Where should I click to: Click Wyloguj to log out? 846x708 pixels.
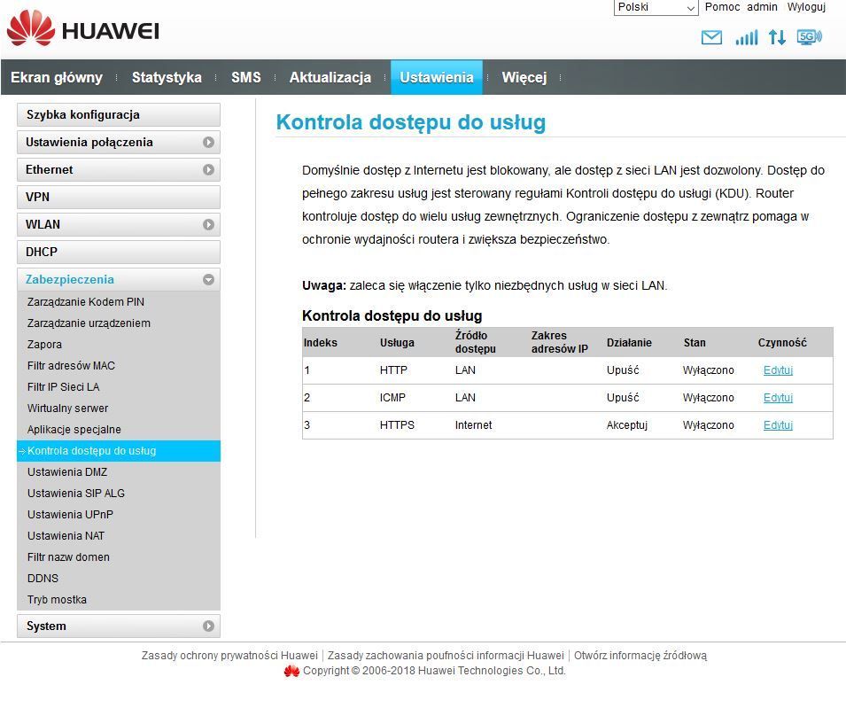(x=806, y=7)
